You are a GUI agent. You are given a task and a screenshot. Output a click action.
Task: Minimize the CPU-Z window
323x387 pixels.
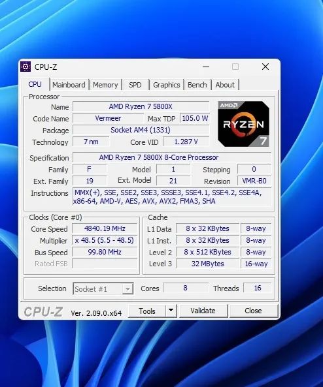(206, 67)
